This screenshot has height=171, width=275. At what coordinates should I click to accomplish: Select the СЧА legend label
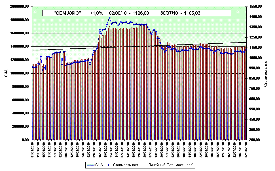[99, 165]
